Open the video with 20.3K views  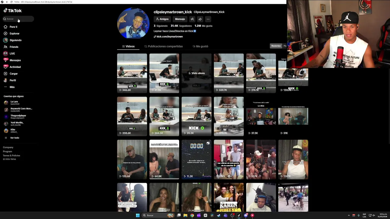click(197, 116)
